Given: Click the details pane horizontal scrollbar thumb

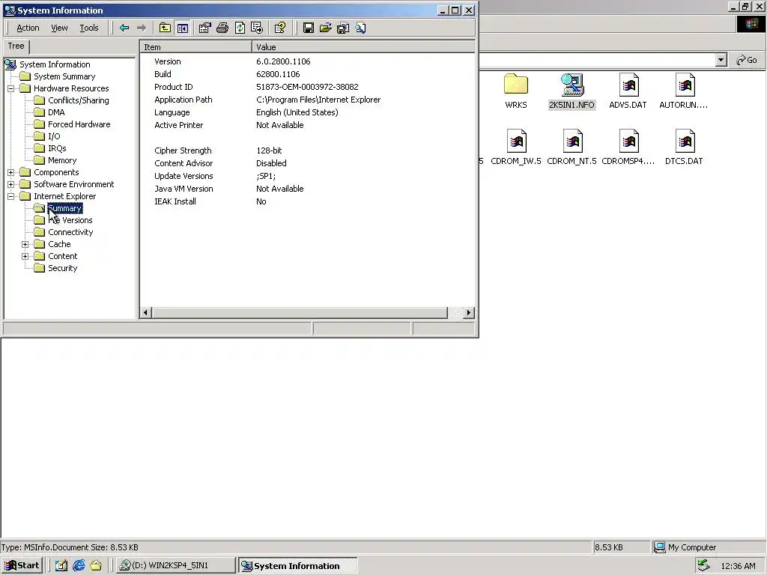Looking at the screenshot, I should click(300, 312).
